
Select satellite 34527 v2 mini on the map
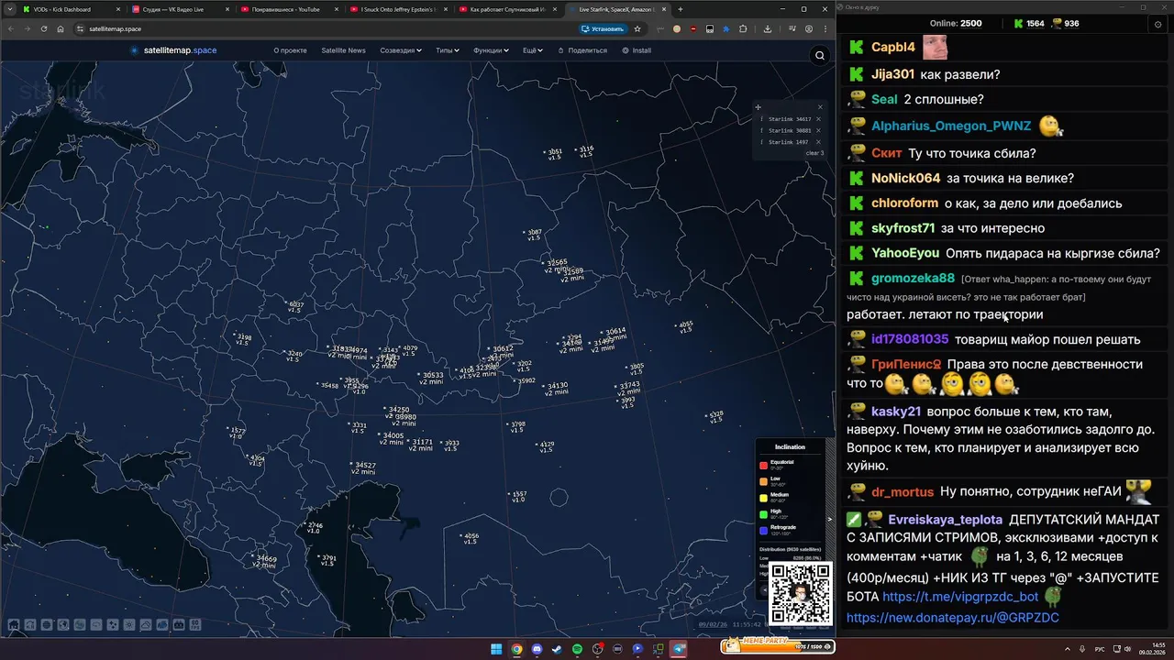[364, 467]
